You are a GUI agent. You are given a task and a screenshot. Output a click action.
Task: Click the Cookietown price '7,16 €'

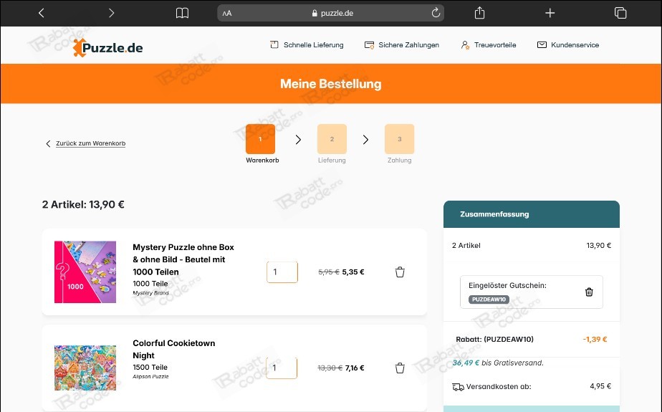pos(355,368)
